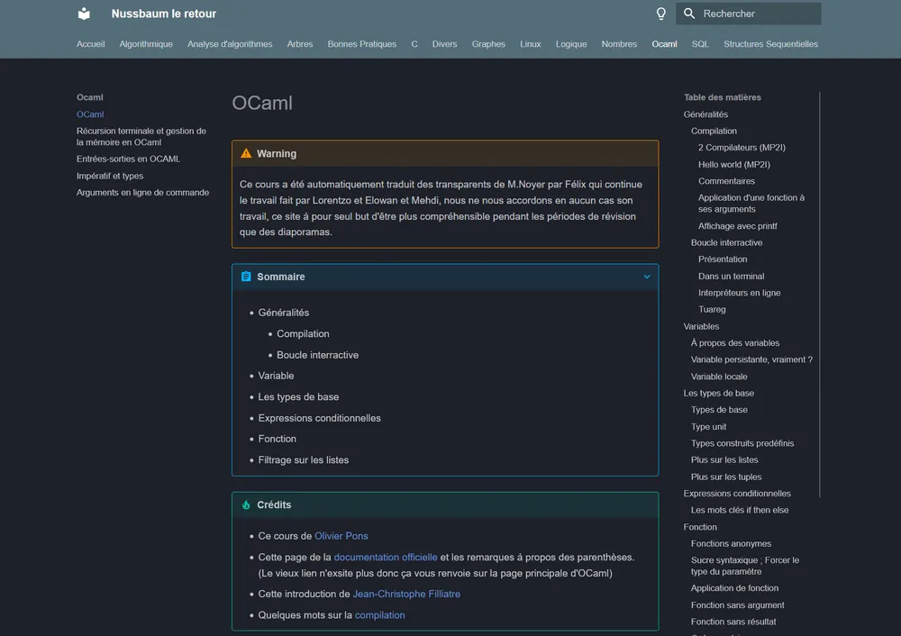
Task: Open Entrées-sorties en OCAML in sidebar
Action: (x=128, y=159)
